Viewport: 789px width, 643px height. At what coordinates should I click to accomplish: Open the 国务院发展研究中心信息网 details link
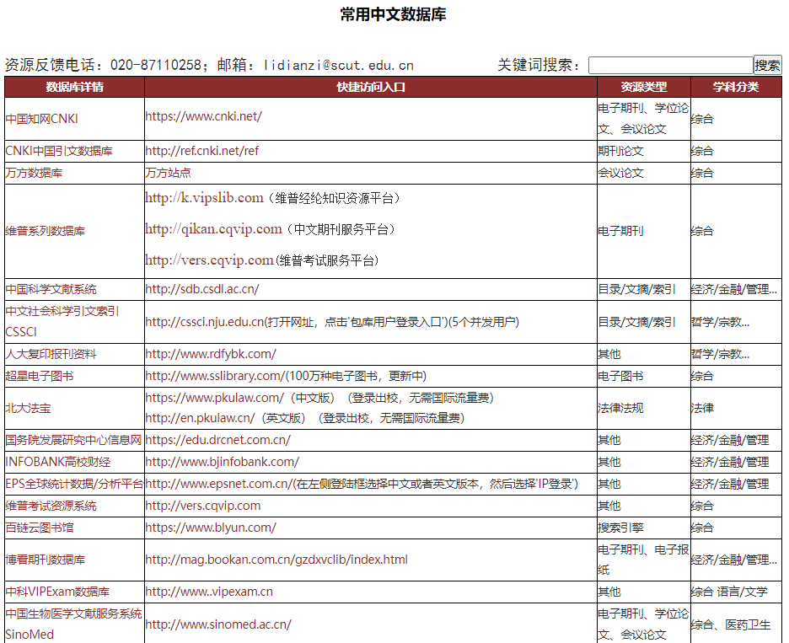coord(73,440)
